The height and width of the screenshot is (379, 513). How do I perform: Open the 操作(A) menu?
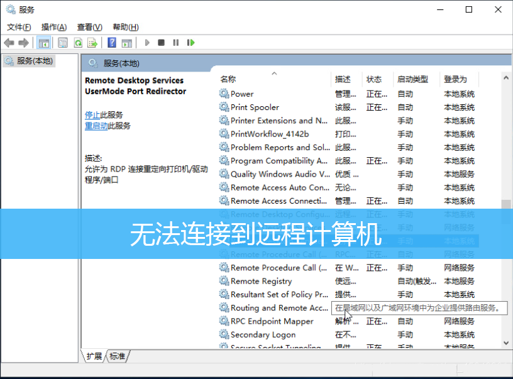point(54,27)
